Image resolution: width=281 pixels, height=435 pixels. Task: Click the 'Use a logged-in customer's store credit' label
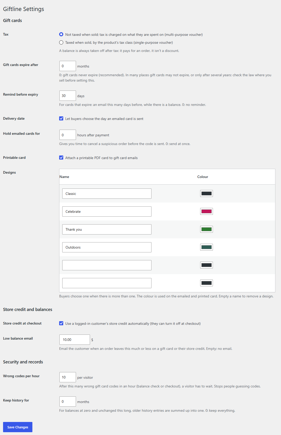pyautogui.click(x=133, y=324)
